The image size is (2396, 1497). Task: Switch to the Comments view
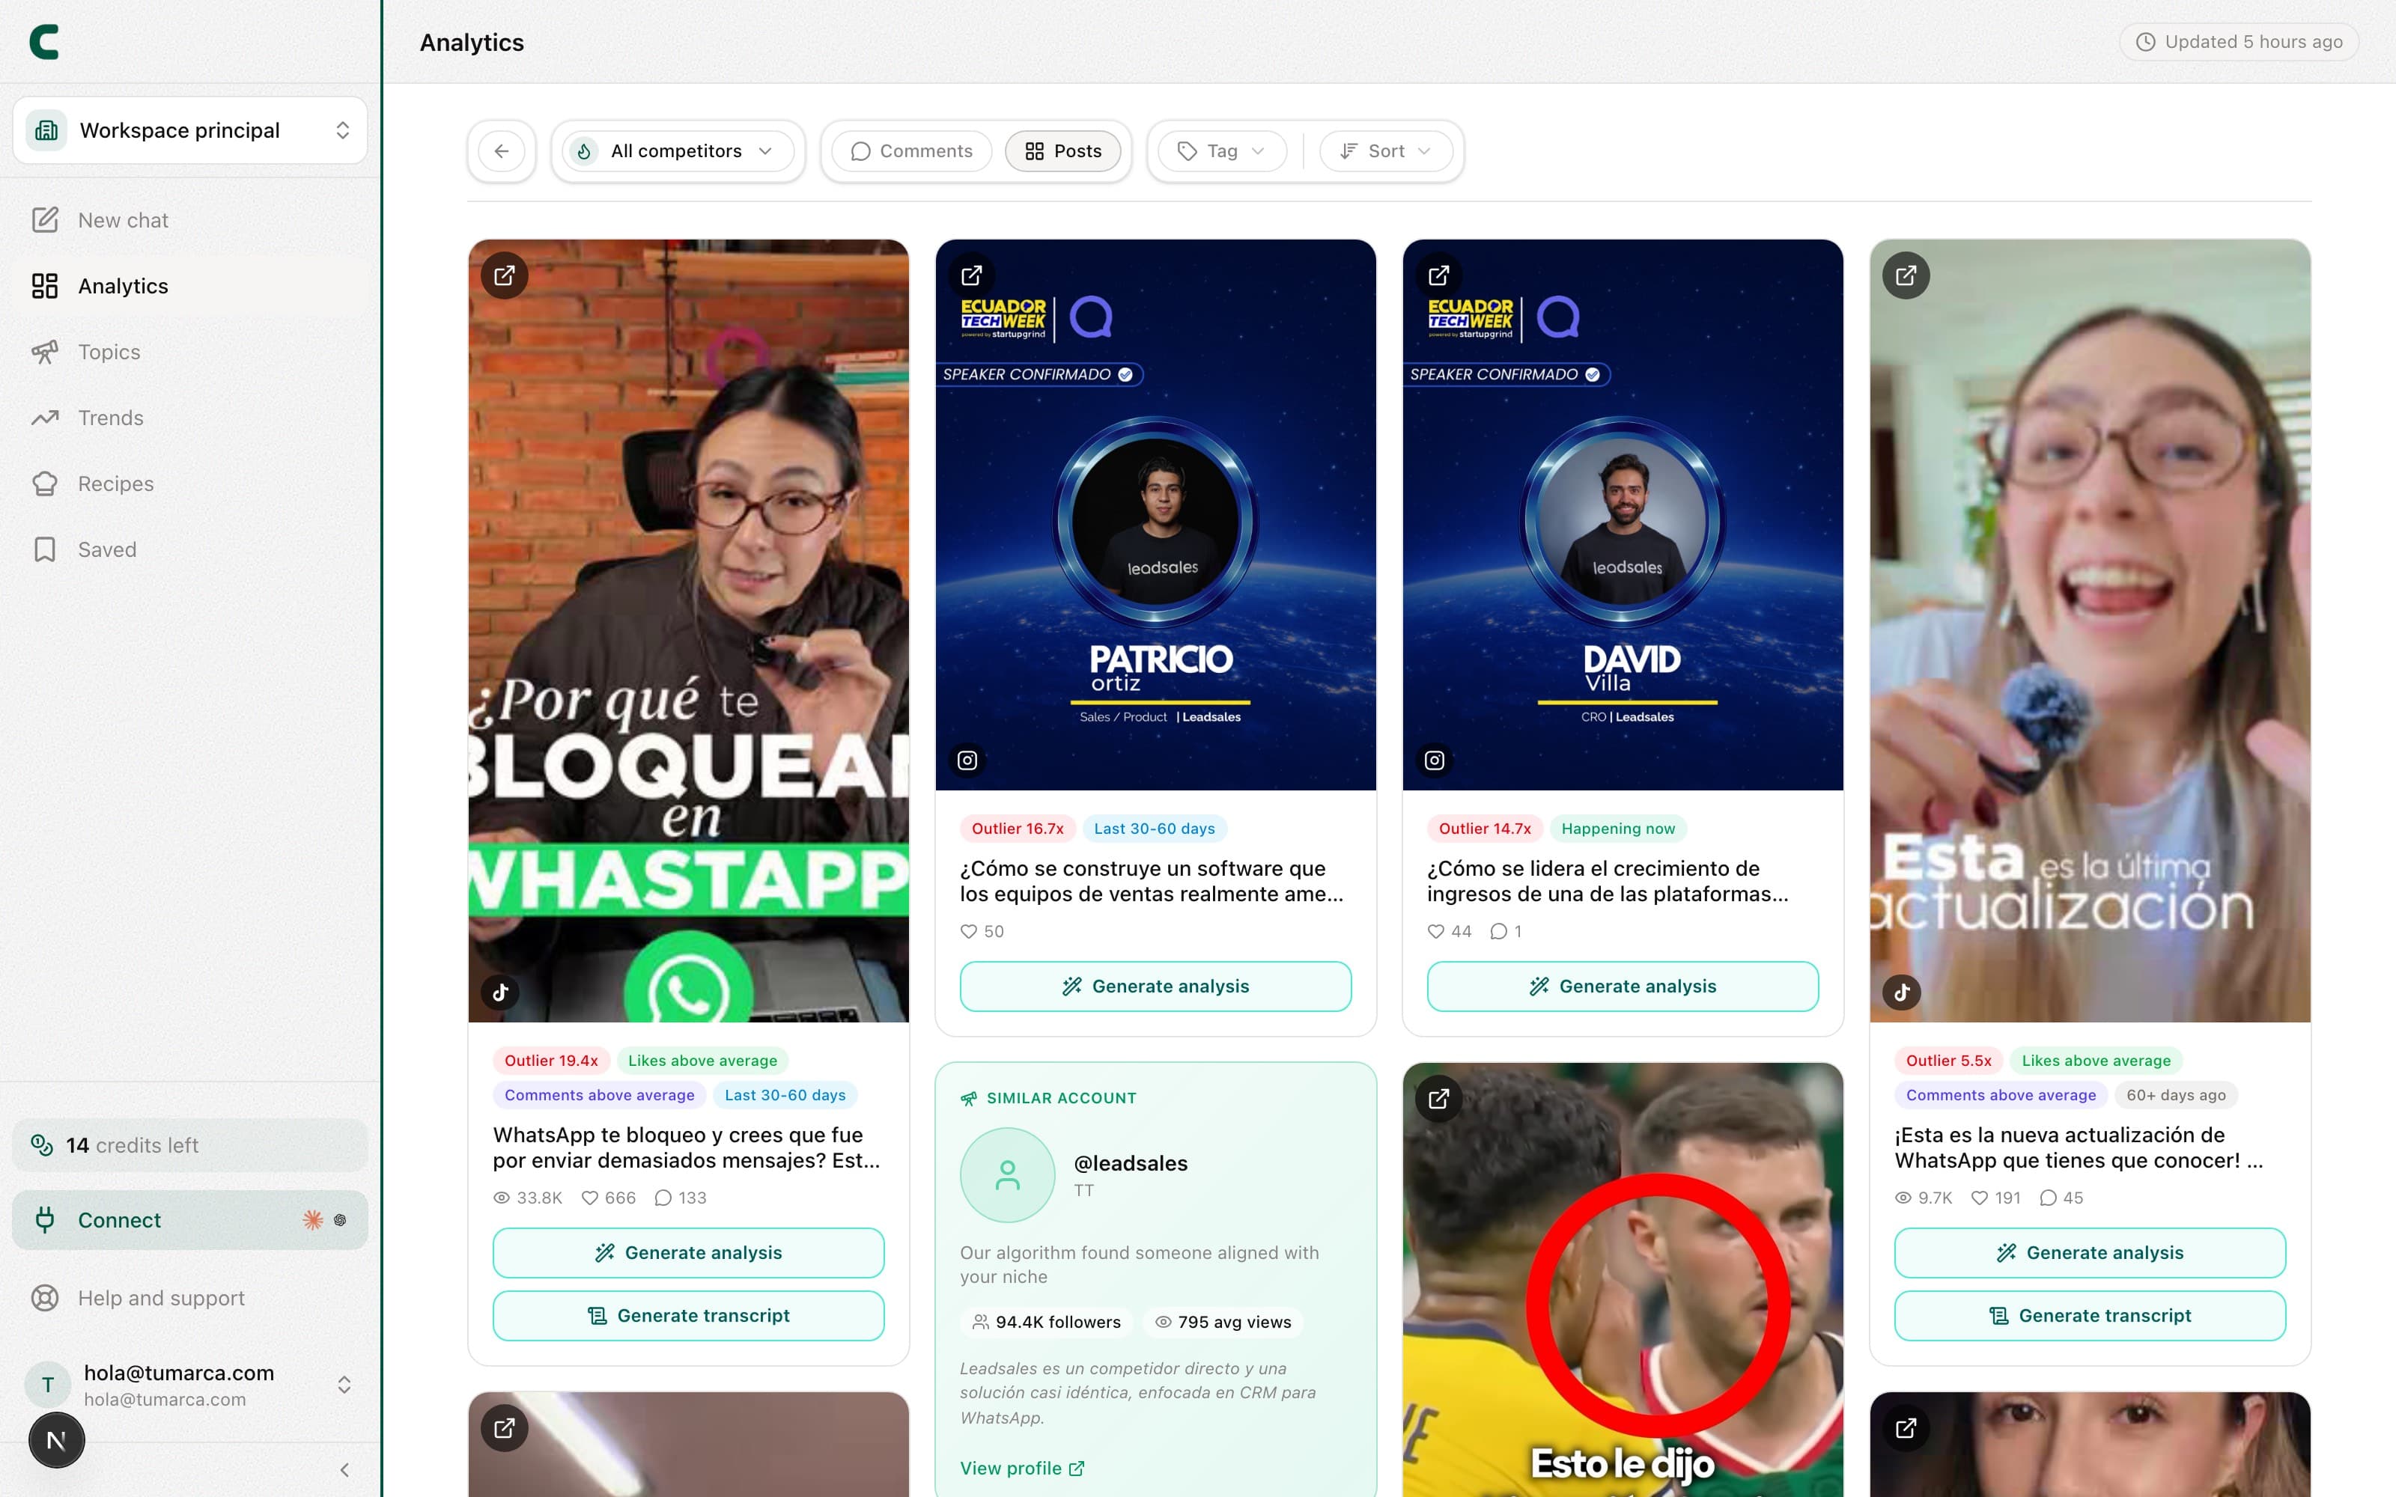pos(912,151)
